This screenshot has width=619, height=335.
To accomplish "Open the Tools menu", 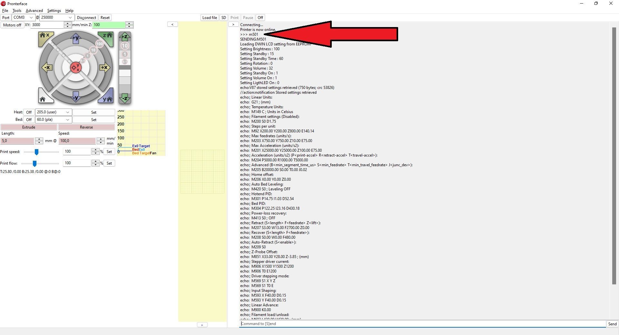I will (17, 11).
